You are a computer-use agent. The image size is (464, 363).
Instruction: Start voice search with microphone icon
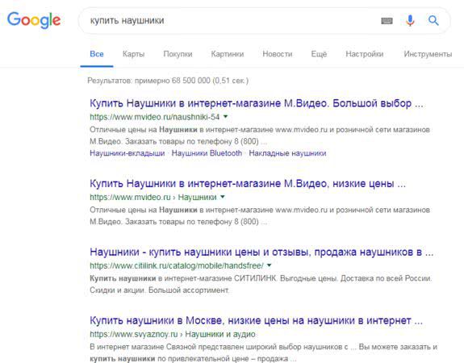click(x=410, y=20)
